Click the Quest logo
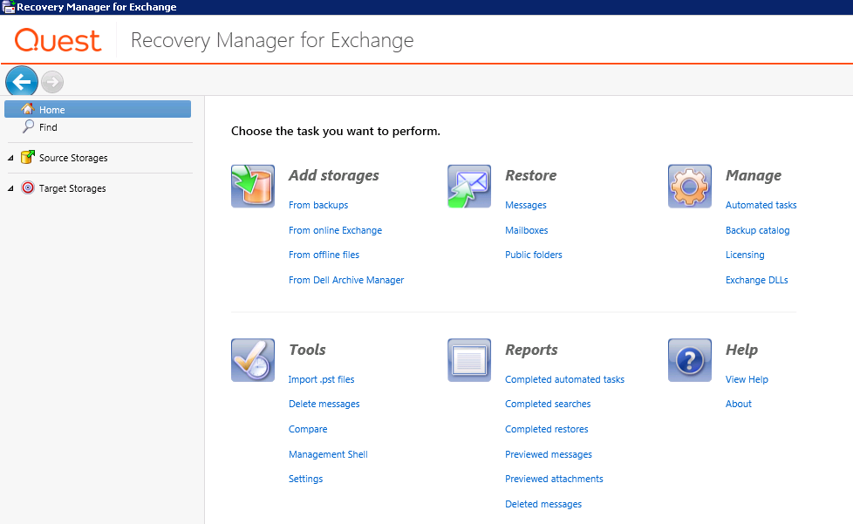853x524 pixels. coord(58,40)
